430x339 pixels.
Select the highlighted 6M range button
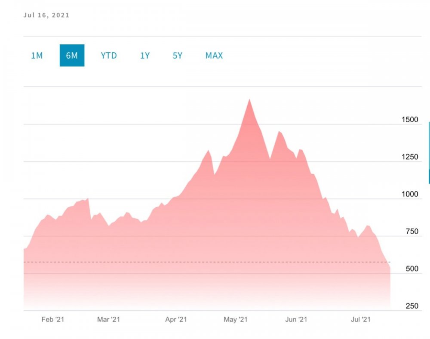pyautogui.click(x=72, y=56)
